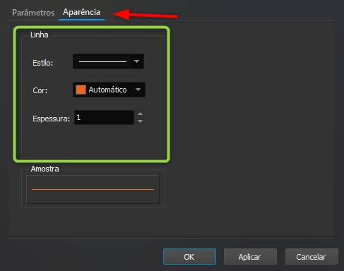
Task: Click the Espessura label
Action: 52,119
